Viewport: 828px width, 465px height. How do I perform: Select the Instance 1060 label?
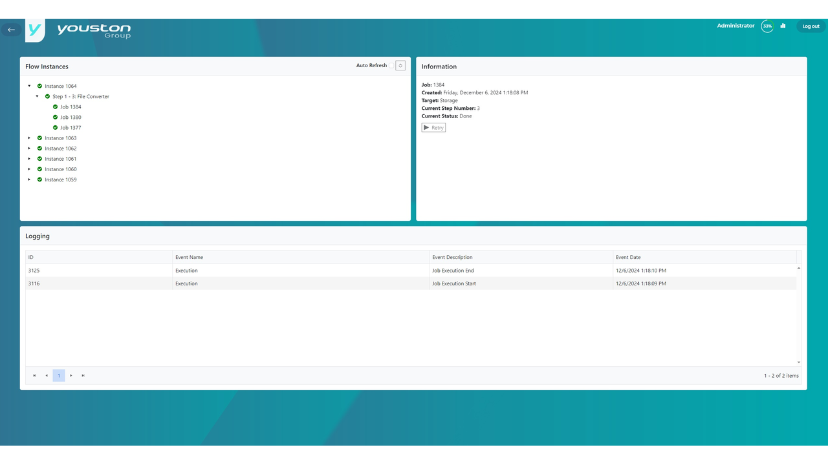tap(60, 169)
